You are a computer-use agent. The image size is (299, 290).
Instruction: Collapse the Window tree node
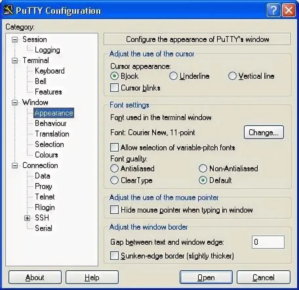[15, 103]
